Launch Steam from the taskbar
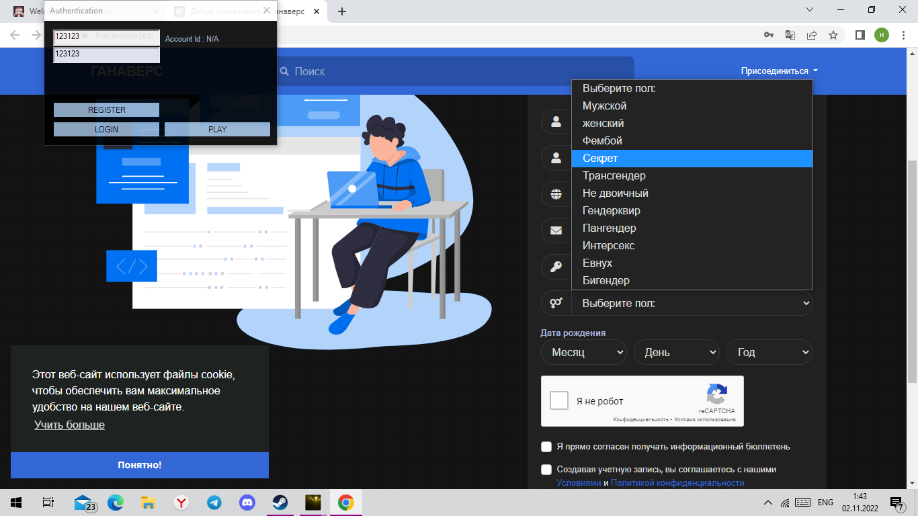This screenshot has width=918, height=516. 280,503
